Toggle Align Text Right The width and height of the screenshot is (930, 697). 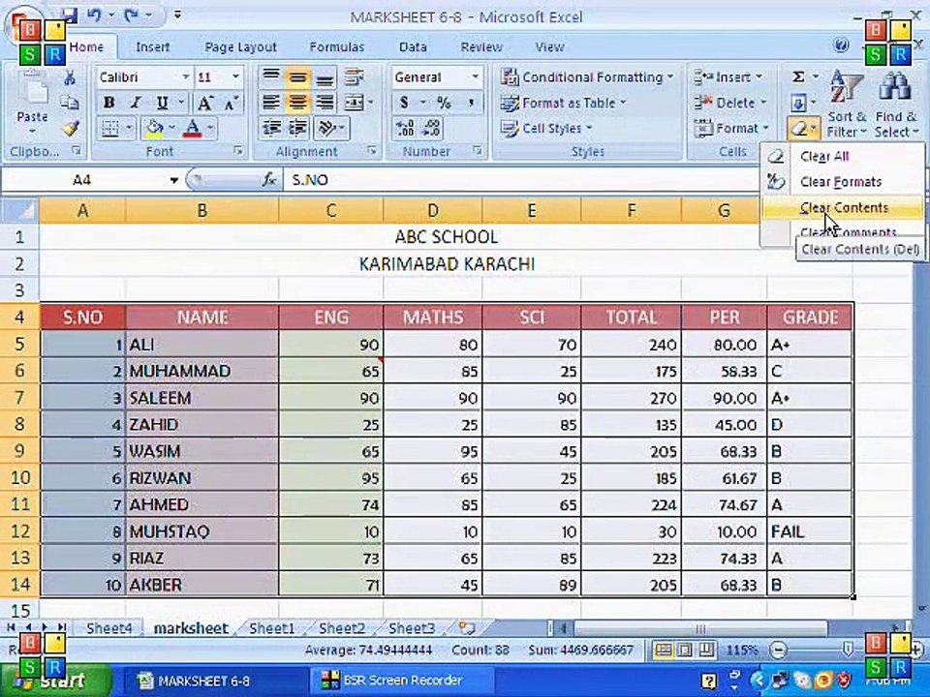point(324,103)
